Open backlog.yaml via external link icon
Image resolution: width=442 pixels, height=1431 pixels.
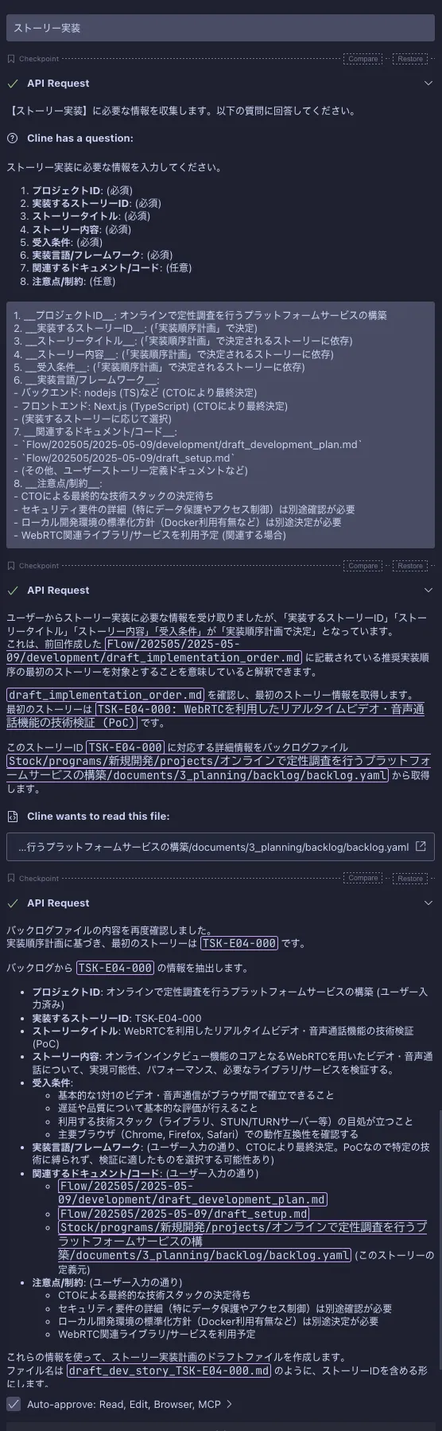421,847
